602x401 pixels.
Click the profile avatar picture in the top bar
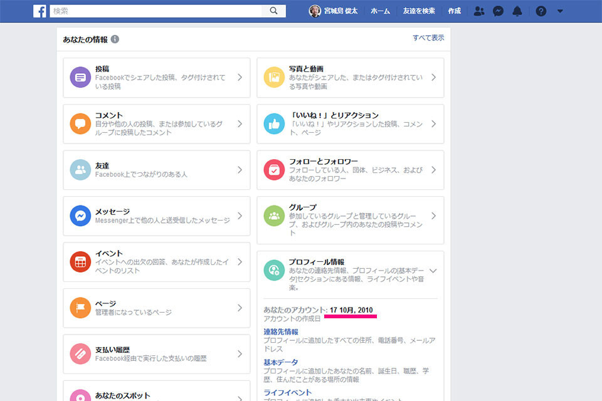click(x=315, y=11)
